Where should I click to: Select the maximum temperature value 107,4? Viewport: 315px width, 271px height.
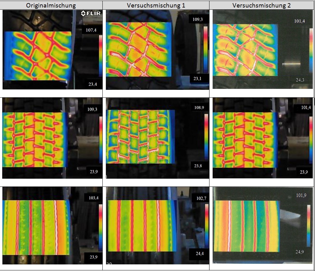[x=91, y=30]
